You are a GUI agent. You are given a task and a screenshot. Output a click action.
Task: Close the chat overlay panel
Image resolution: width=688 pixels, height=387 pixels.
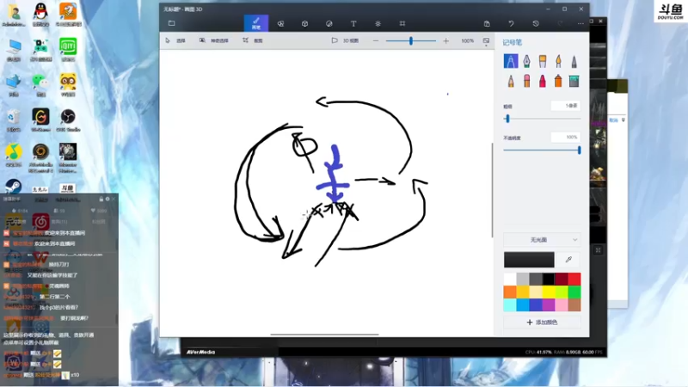click(x=114, y=200)
